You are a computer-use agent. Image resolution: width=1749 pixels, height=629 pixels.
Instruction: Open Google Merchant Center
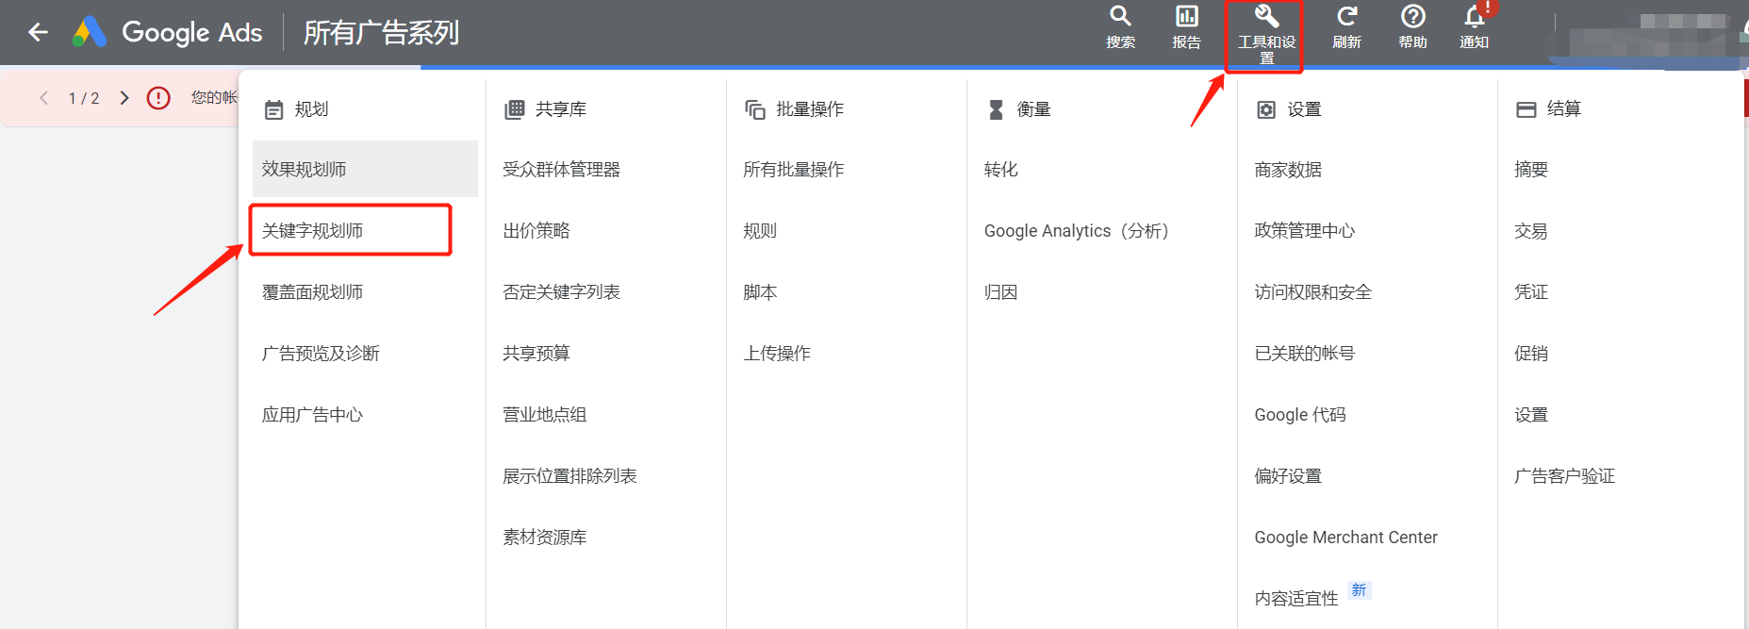coord(1345,538)
